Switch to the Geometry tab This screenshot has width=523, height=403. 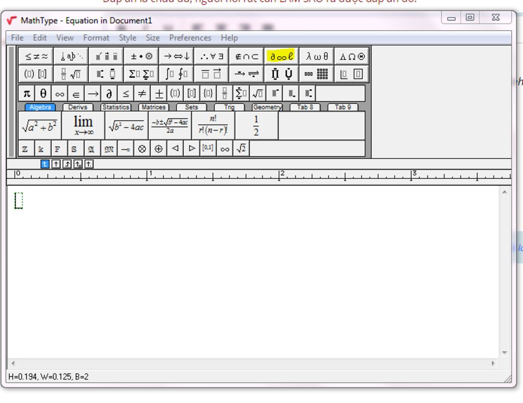click(x=267, y=107)
